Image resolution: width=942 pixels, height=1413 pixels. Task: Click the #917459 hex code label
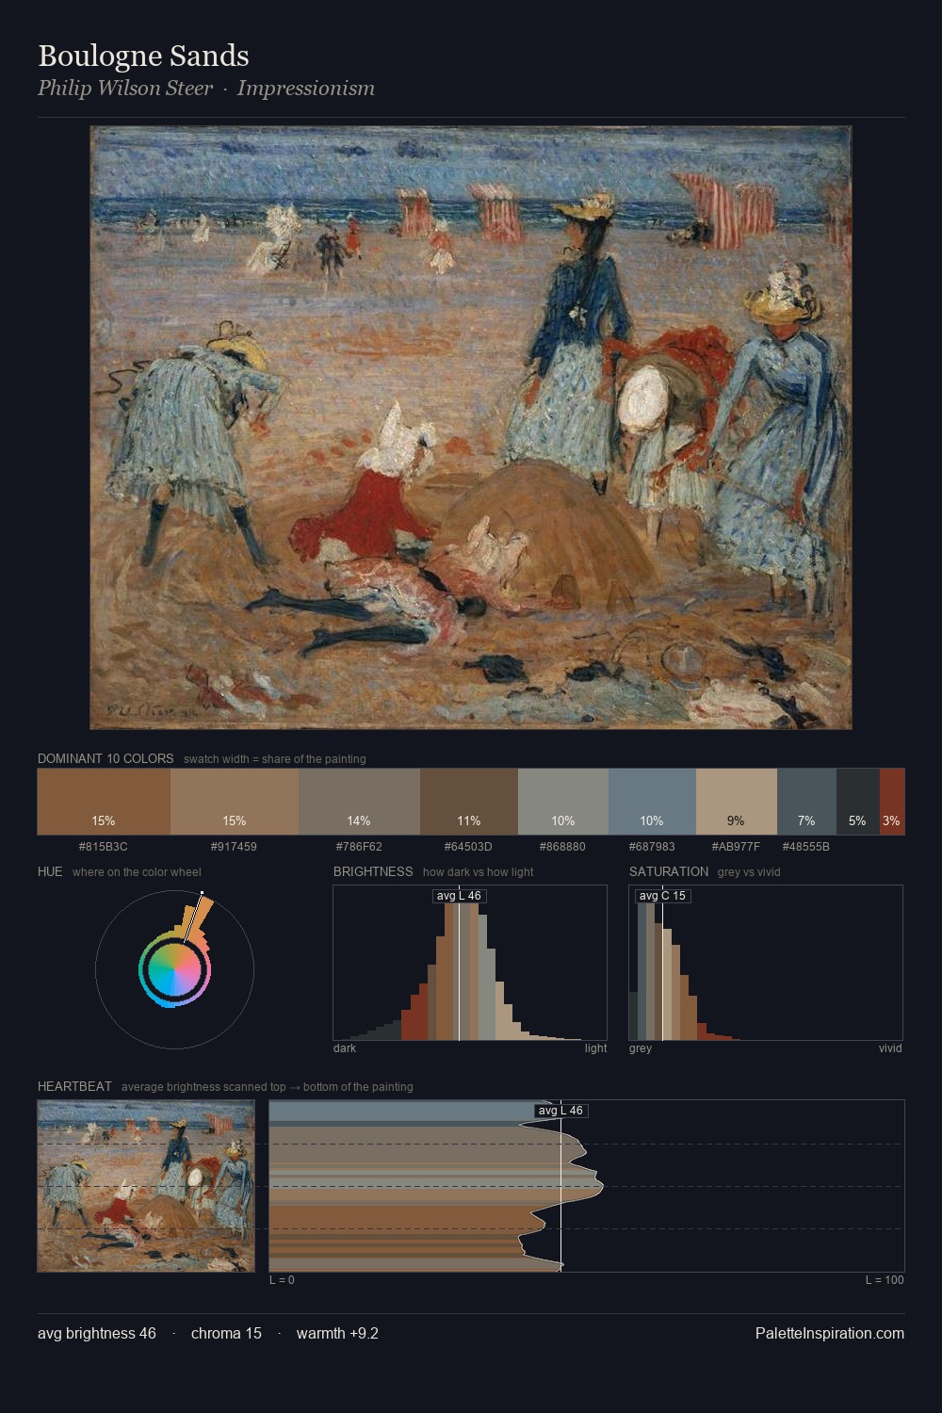click(x=235, y=847)
